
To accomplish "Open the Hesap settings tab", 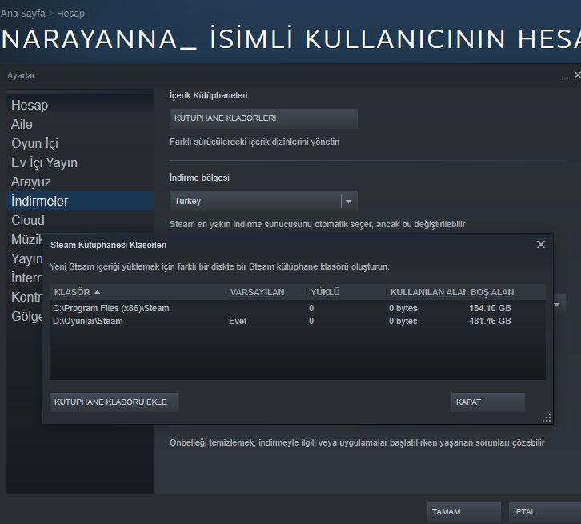I will 80,105.
